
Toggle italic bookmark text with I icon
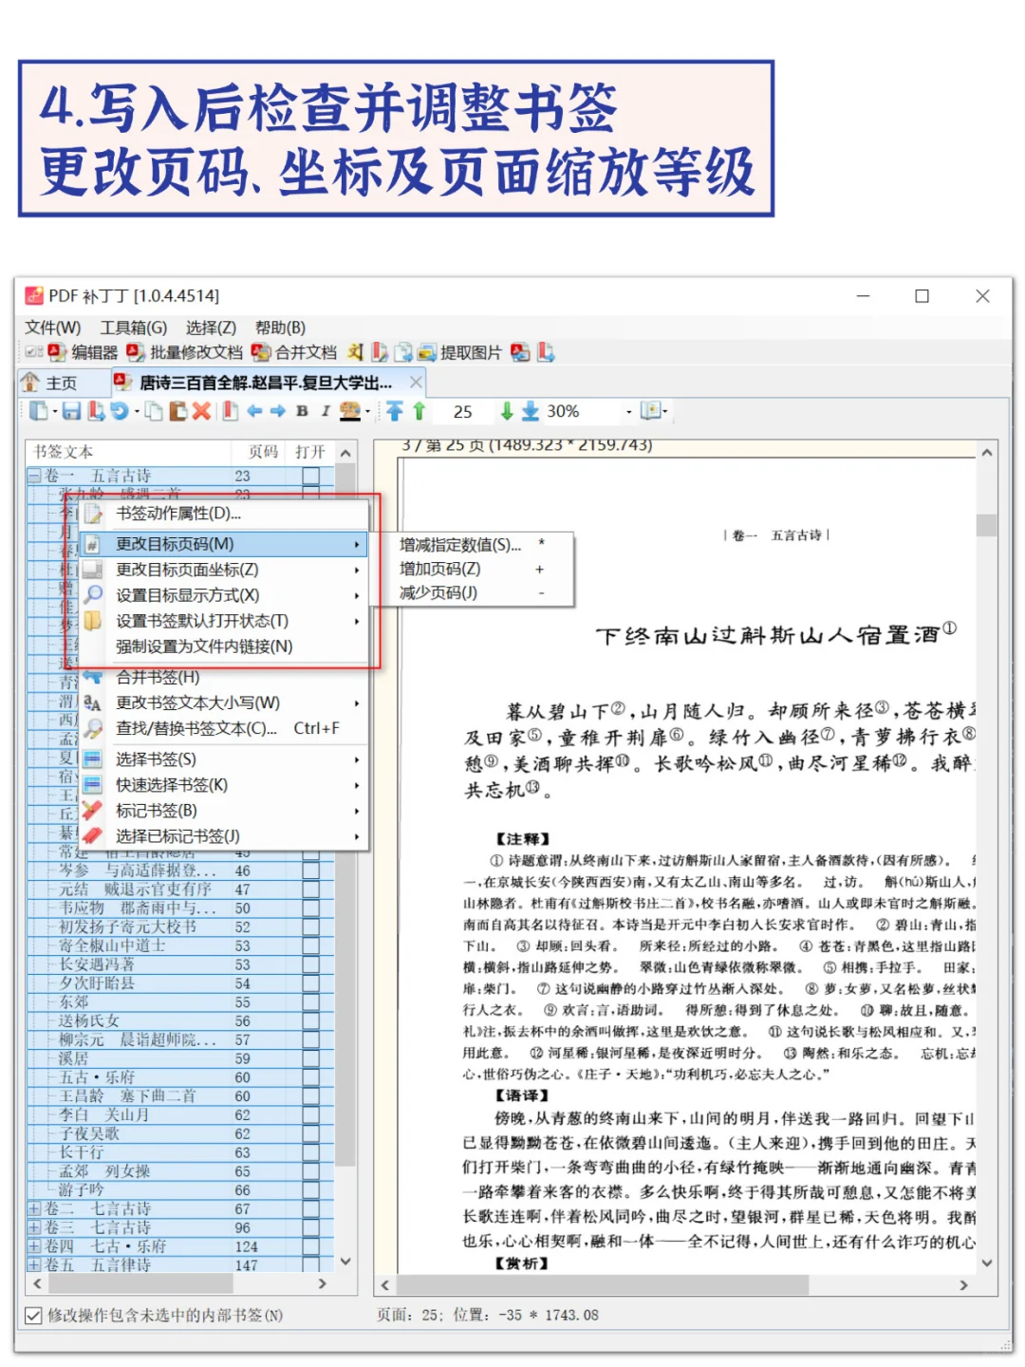(x=326, y=411)
